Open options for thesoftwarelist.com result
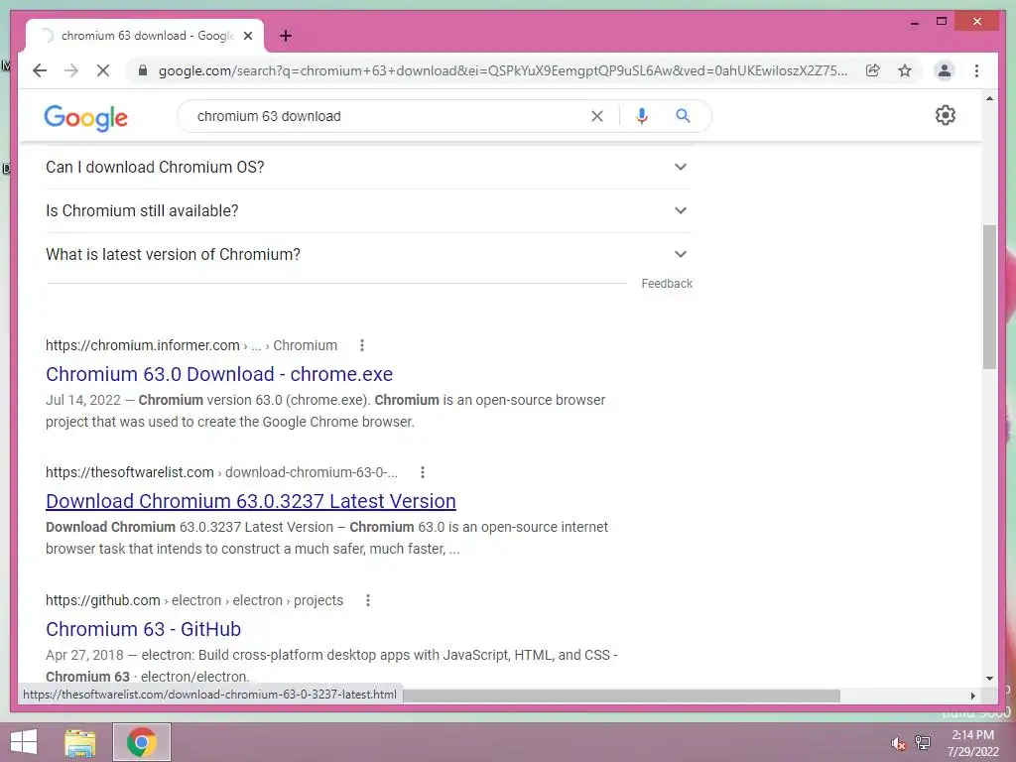Viewport: 1016px width, 762px height. pos(423,472)
